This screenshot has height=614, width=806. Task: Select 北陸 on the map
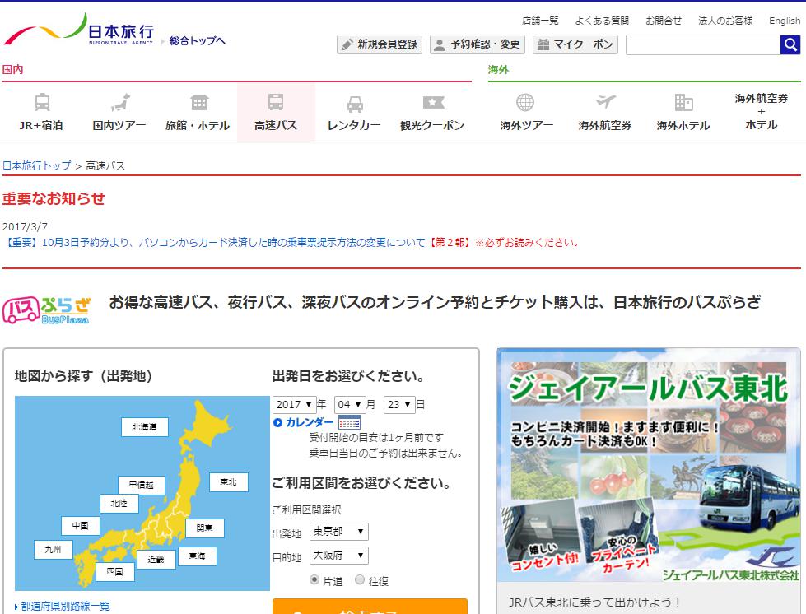[119, 504]
